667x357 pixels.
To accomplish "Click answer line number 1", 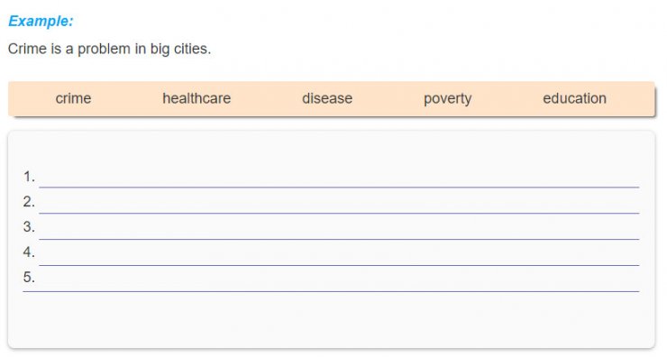I will pyautogui.click(x=339, y=178).
